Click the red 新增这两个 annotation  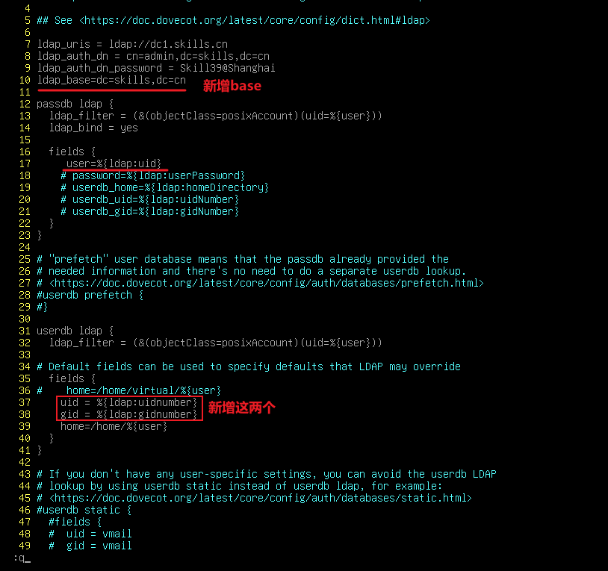[x=241, y=408]
